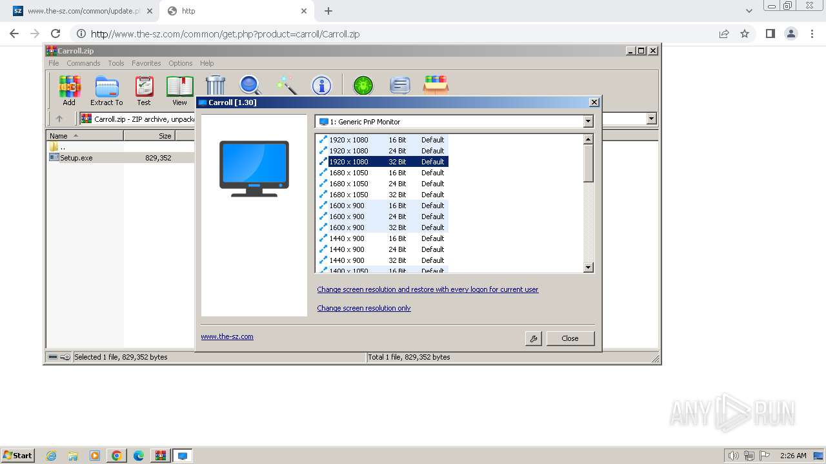Click the volume icon in system tray
The image size is (826, 464).
tap(733, 456)
